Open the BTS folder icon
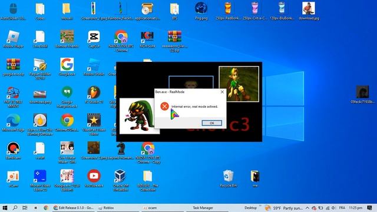Screen dimensions: 377x212 pos(174,11)
